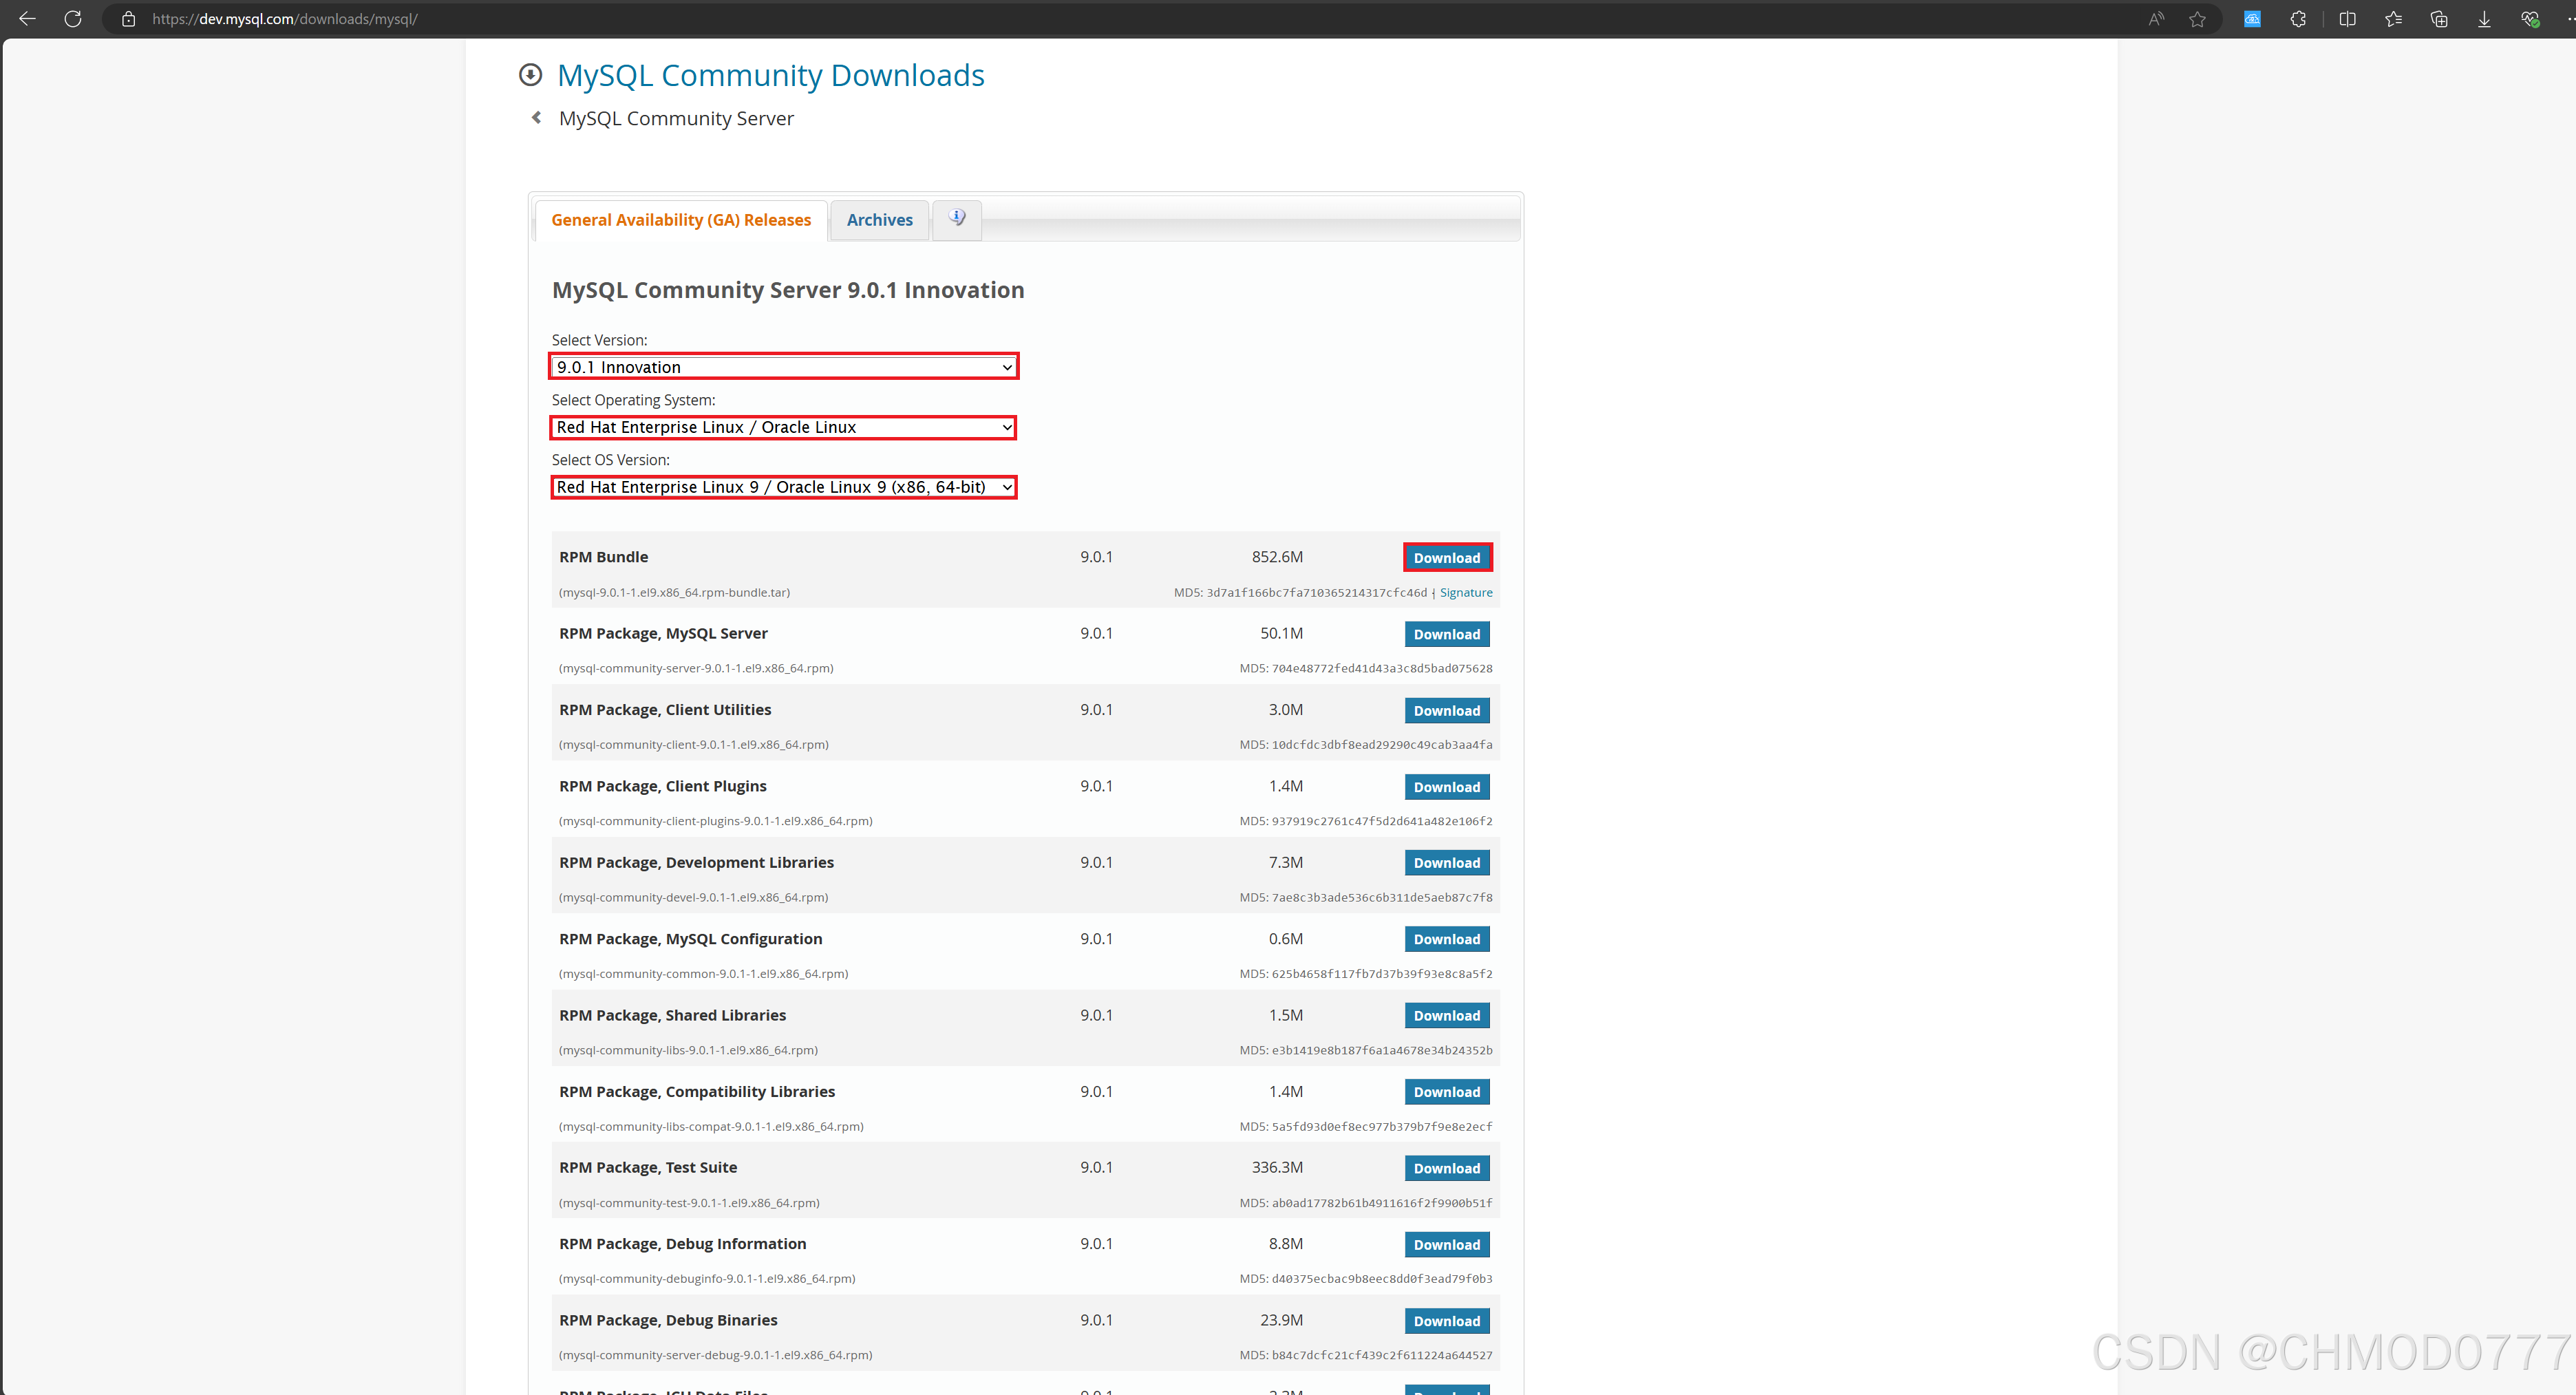
Task: Download the MySQL Server RPM package
Action: pos(1446,634)
